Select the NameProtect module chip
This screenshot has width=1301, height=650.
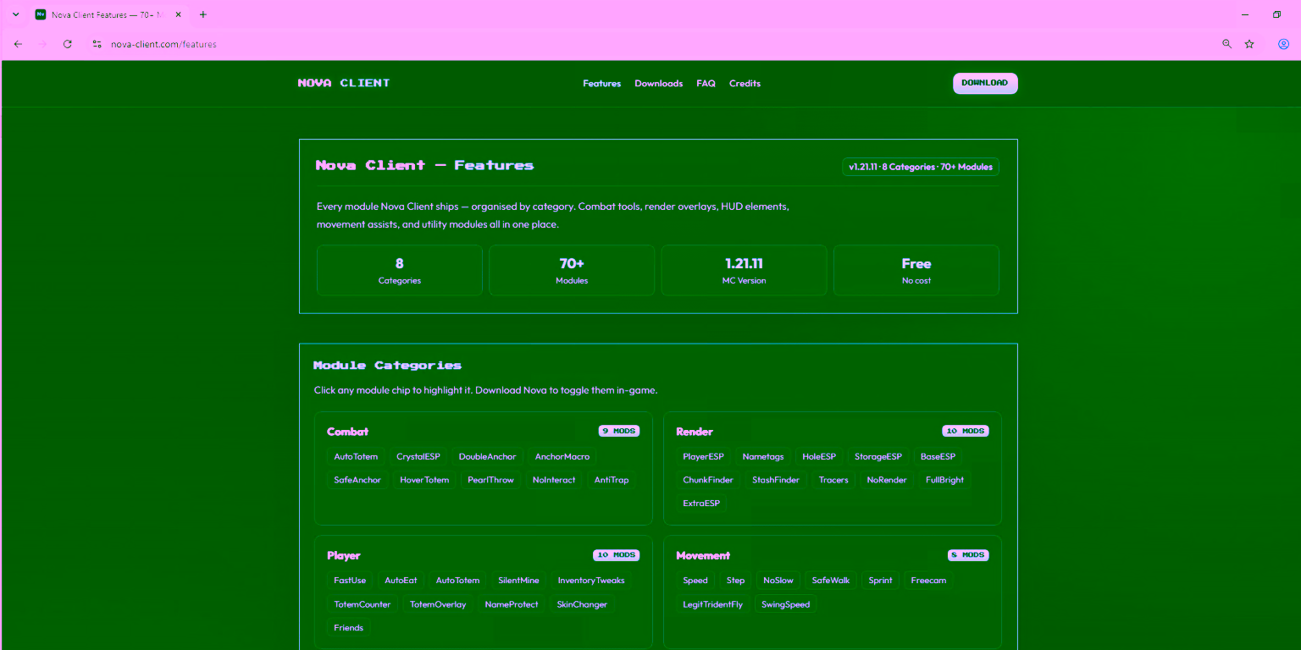[x=512, y=604]
